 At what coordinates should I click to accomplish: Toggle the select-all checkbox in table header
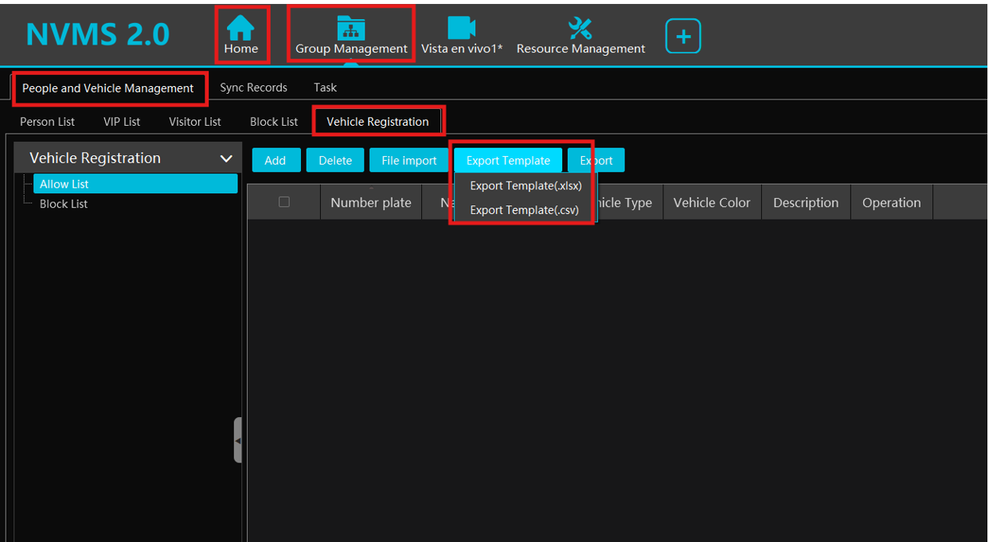tap(283, 202)
